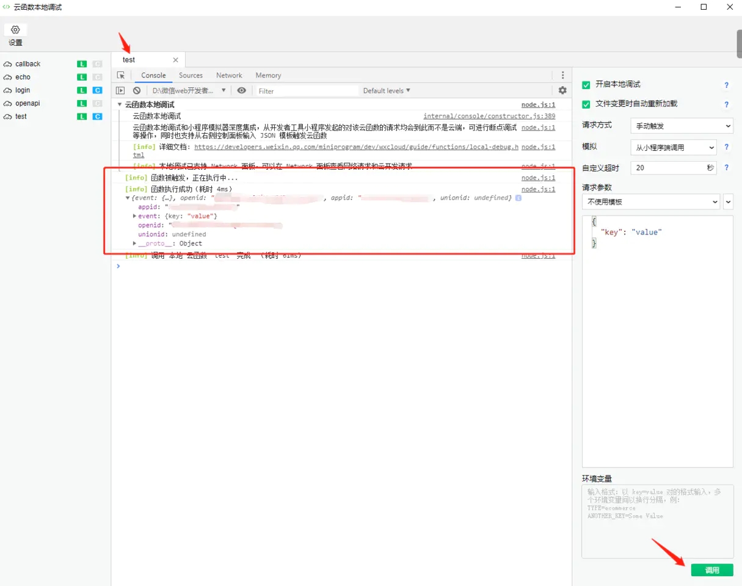
Task: Collapse the logged object with event and openid
Action: pyautogui.click(x=128, y=198)
